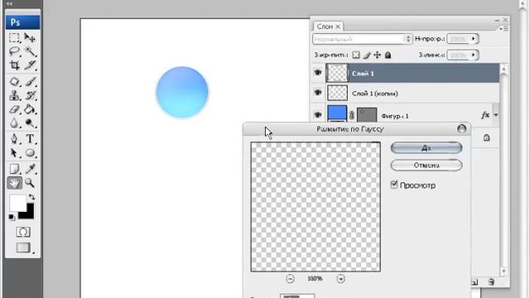Delete layer with the trash icon
This screenshot has width=530, height=298.
(x=491, y=281)
